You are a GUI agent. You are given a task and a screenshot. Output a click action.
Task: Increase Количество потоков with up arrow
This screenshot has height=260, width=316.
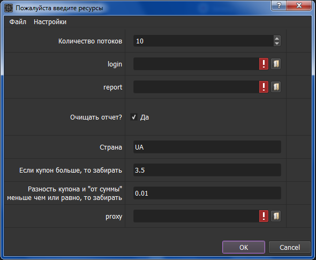click(x=277, y=38)
